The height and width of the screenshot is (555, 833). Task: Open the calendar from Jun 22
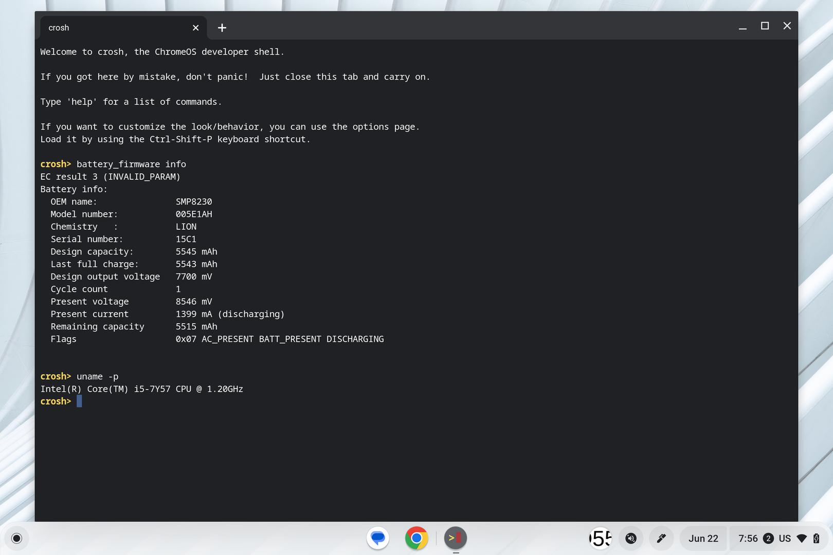703,538
